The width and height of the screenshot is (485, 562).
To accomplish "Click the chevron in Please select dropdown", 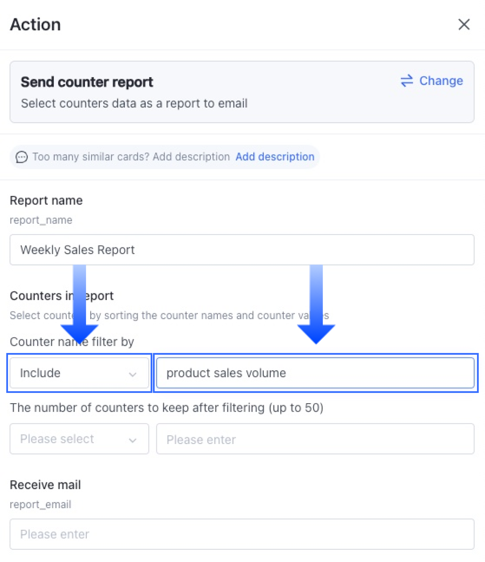I will (x=132, y=440).
